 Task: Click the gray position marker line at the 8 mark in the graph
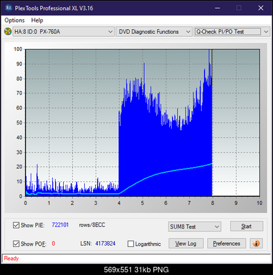pyautogui.click(x=212, y=123)
